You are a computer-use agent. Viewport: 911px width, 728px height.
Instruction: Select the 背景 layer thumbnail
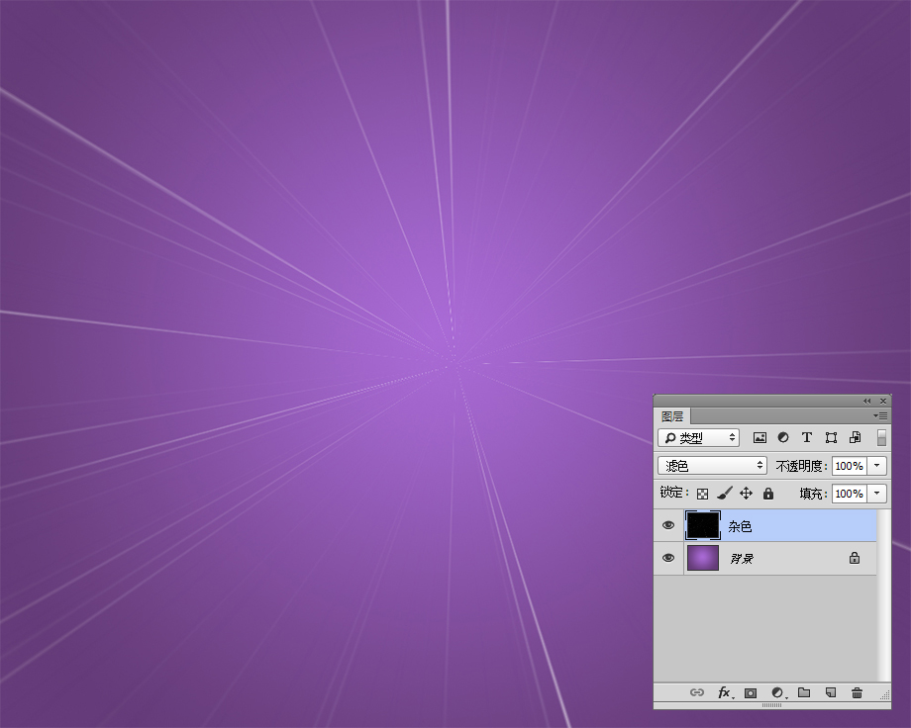pyautogui.click(x=703, y=558)
